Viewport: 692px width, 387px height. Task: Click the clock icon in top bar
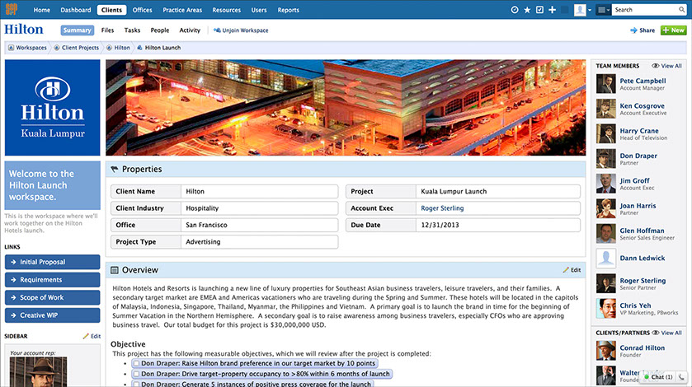515,10
